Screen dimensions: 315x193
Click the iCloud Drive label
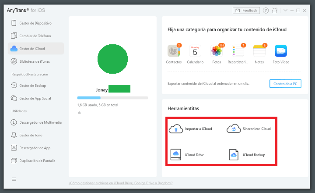pos(194,155)
